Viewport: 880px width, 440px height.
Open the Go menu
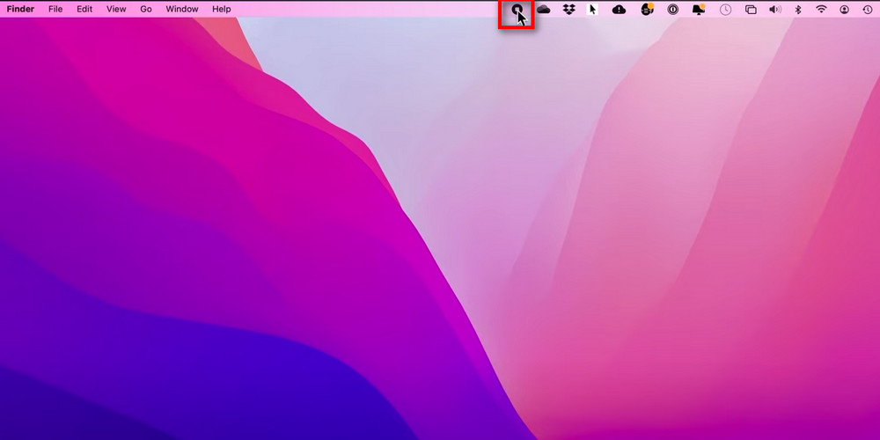146,9
